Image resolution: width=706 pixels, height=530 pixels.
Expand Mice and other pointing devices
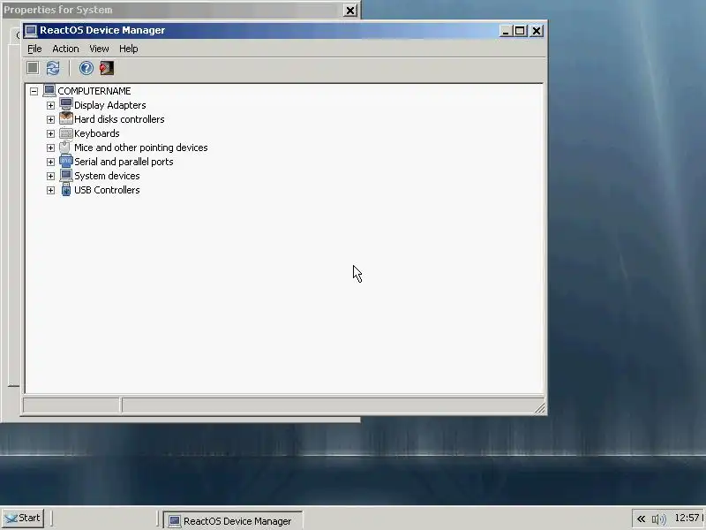pos(50,148)
